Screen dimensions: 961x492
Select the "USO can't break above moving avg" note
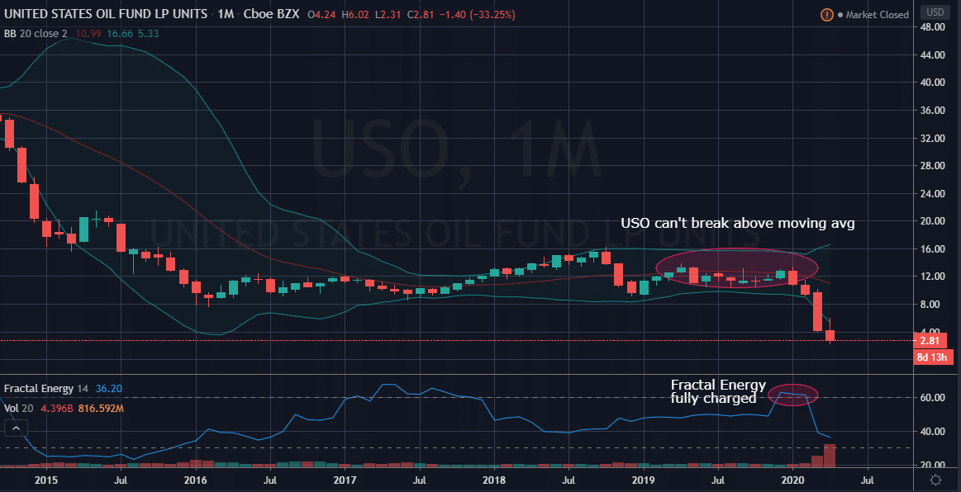point(737,224)
